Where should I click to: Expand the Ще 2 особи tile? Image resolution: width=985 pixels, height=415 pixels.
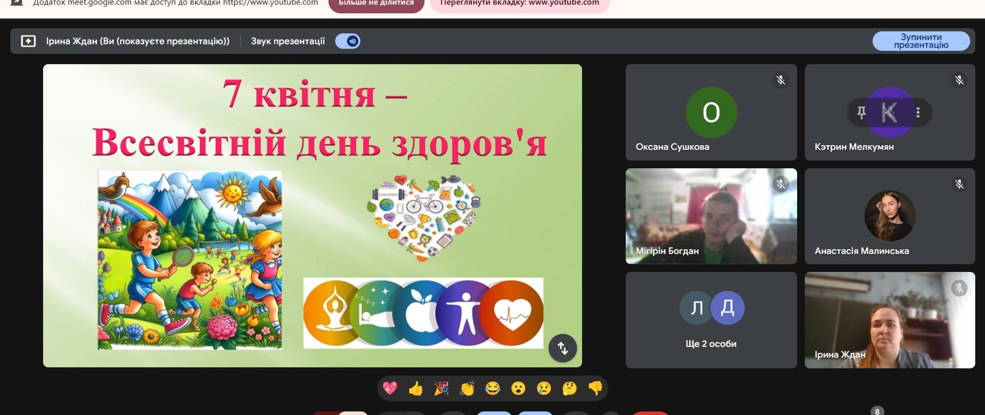pyautogui.click(x=711, y=320)
